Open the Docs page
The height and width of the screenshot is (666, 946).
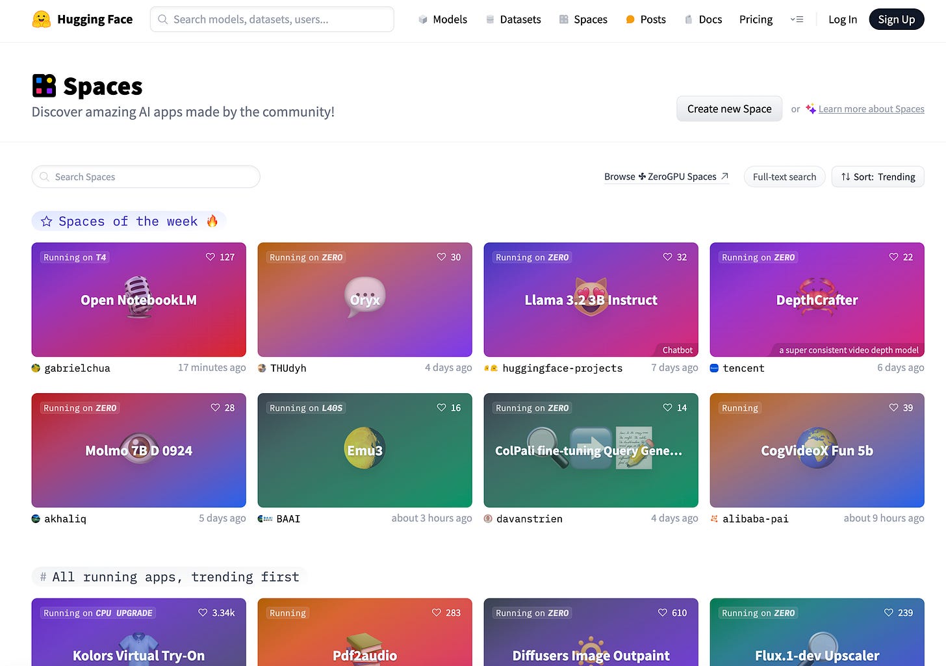coord(704,19)
